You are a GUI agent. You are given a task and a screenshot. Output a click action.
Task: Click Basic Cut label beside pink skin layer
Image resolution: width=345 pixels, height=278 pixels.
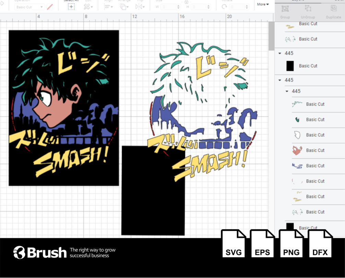[x=315, y=150]
